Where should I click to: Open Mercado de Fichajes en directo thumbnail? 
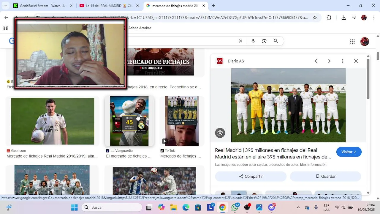(161, 62)
